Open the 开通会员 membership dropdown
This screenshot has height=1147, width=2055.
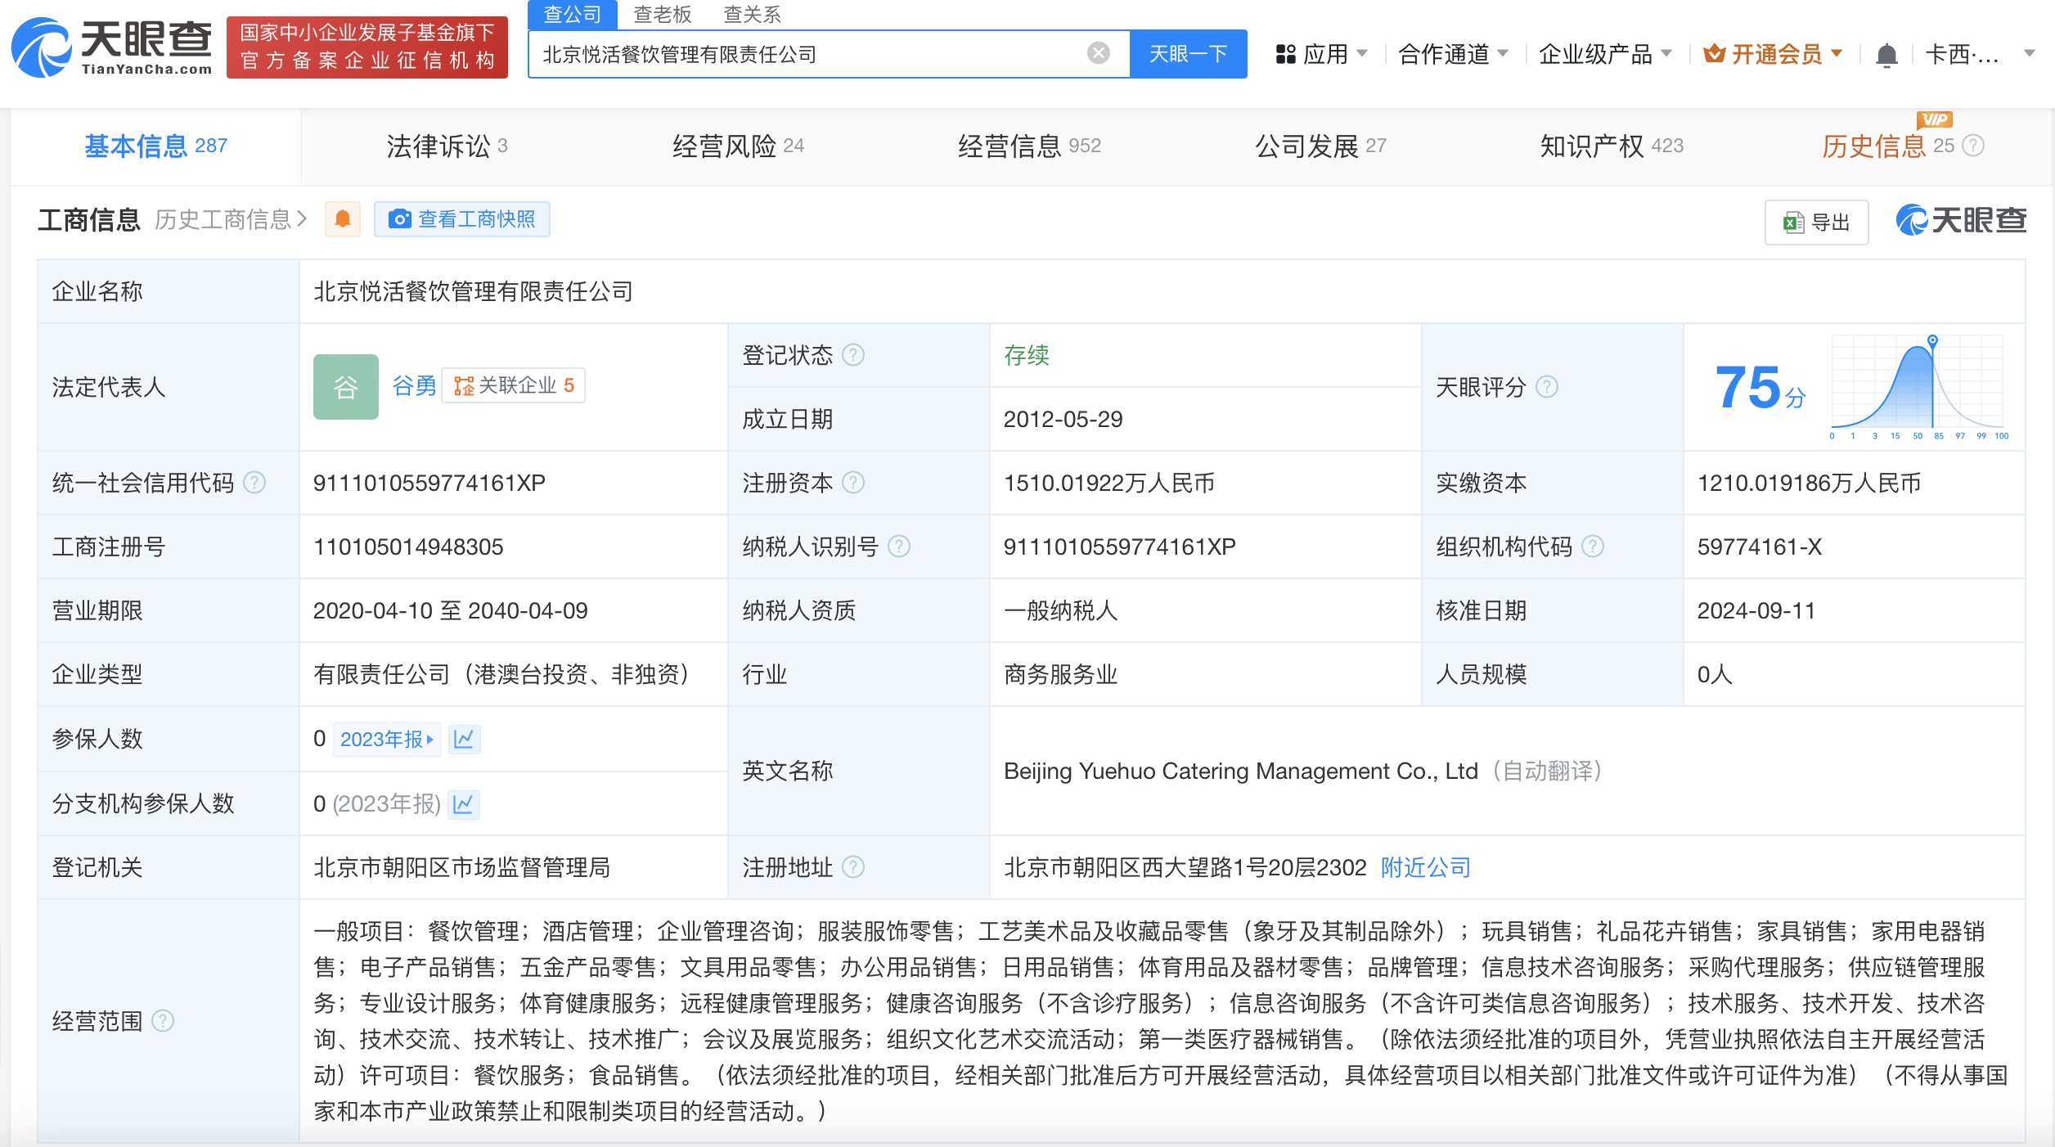point(1773,54)
